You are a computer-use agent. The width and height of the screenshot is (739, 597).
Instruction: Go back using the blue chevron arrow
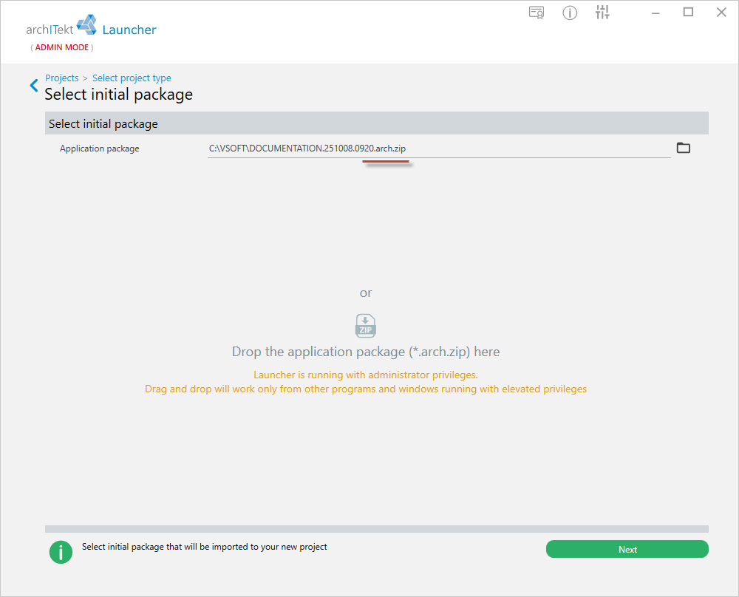coord(34,85)
